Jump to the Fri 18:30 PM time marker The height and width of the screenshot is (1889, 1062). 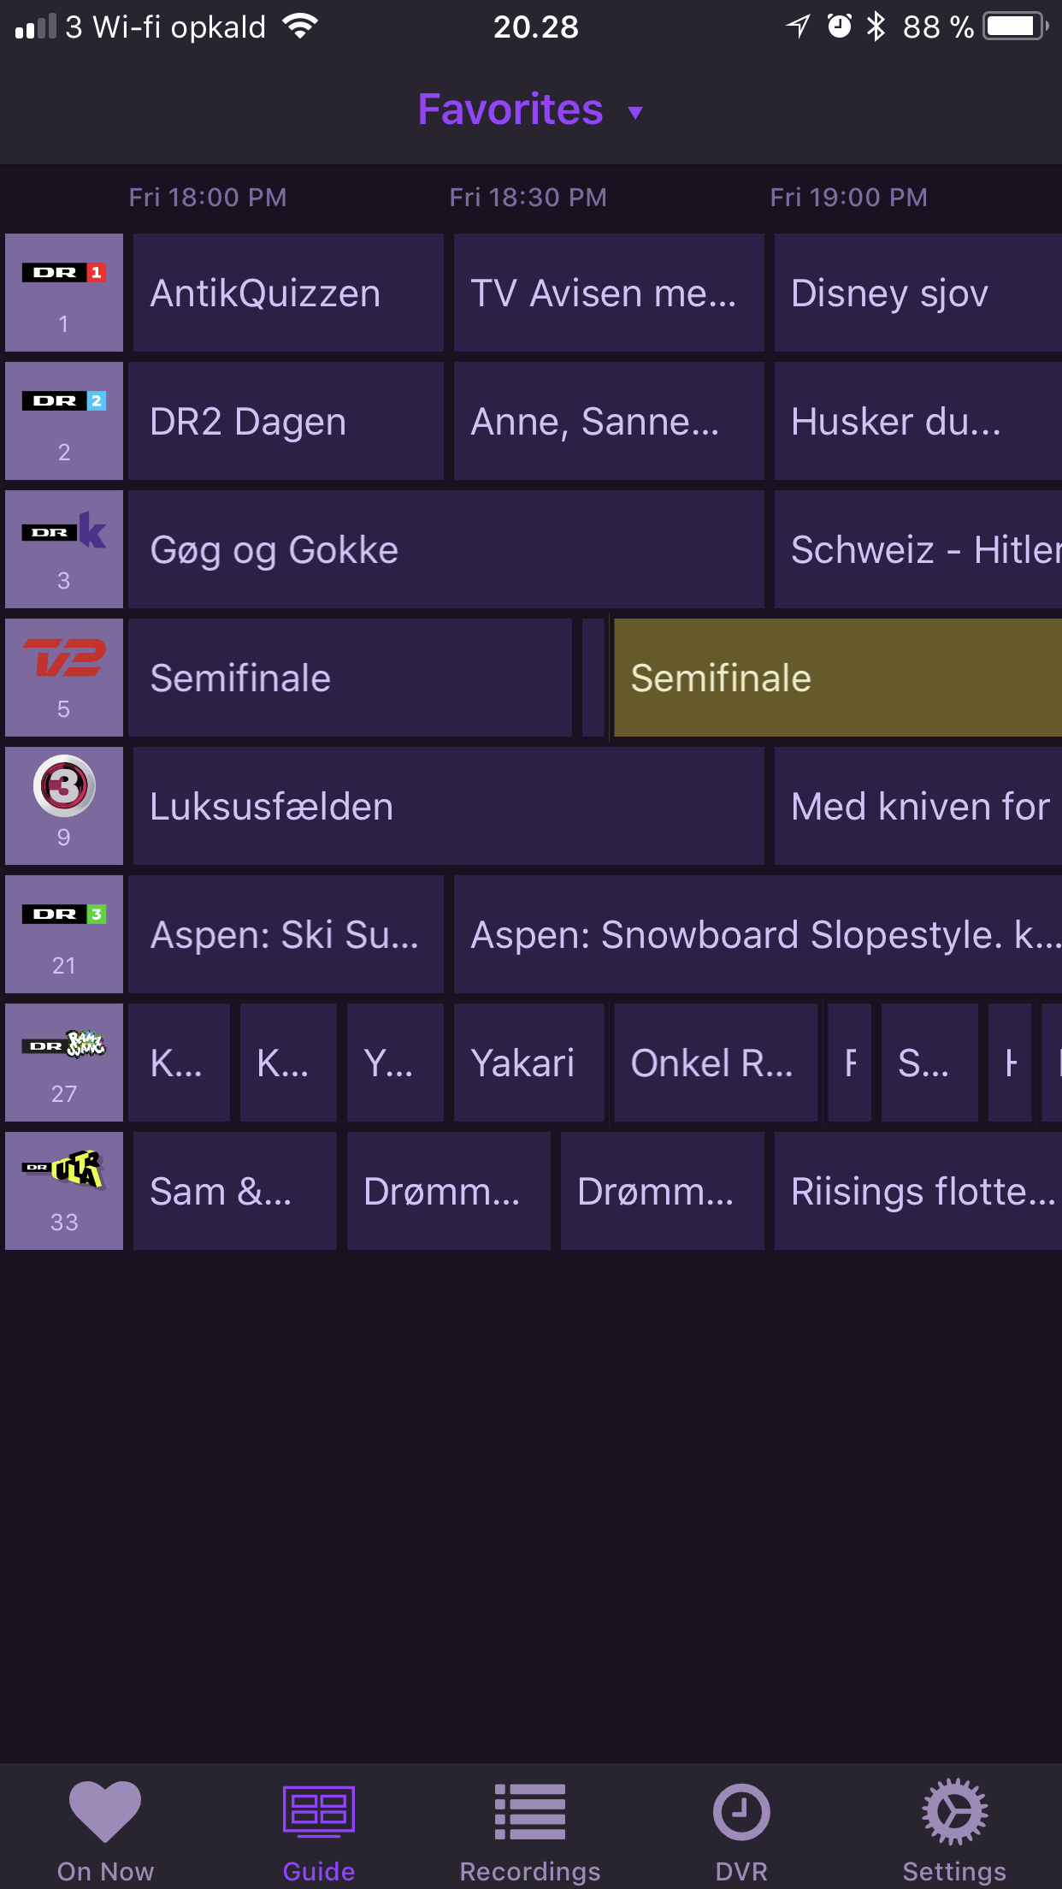click(x=528, y=198)
